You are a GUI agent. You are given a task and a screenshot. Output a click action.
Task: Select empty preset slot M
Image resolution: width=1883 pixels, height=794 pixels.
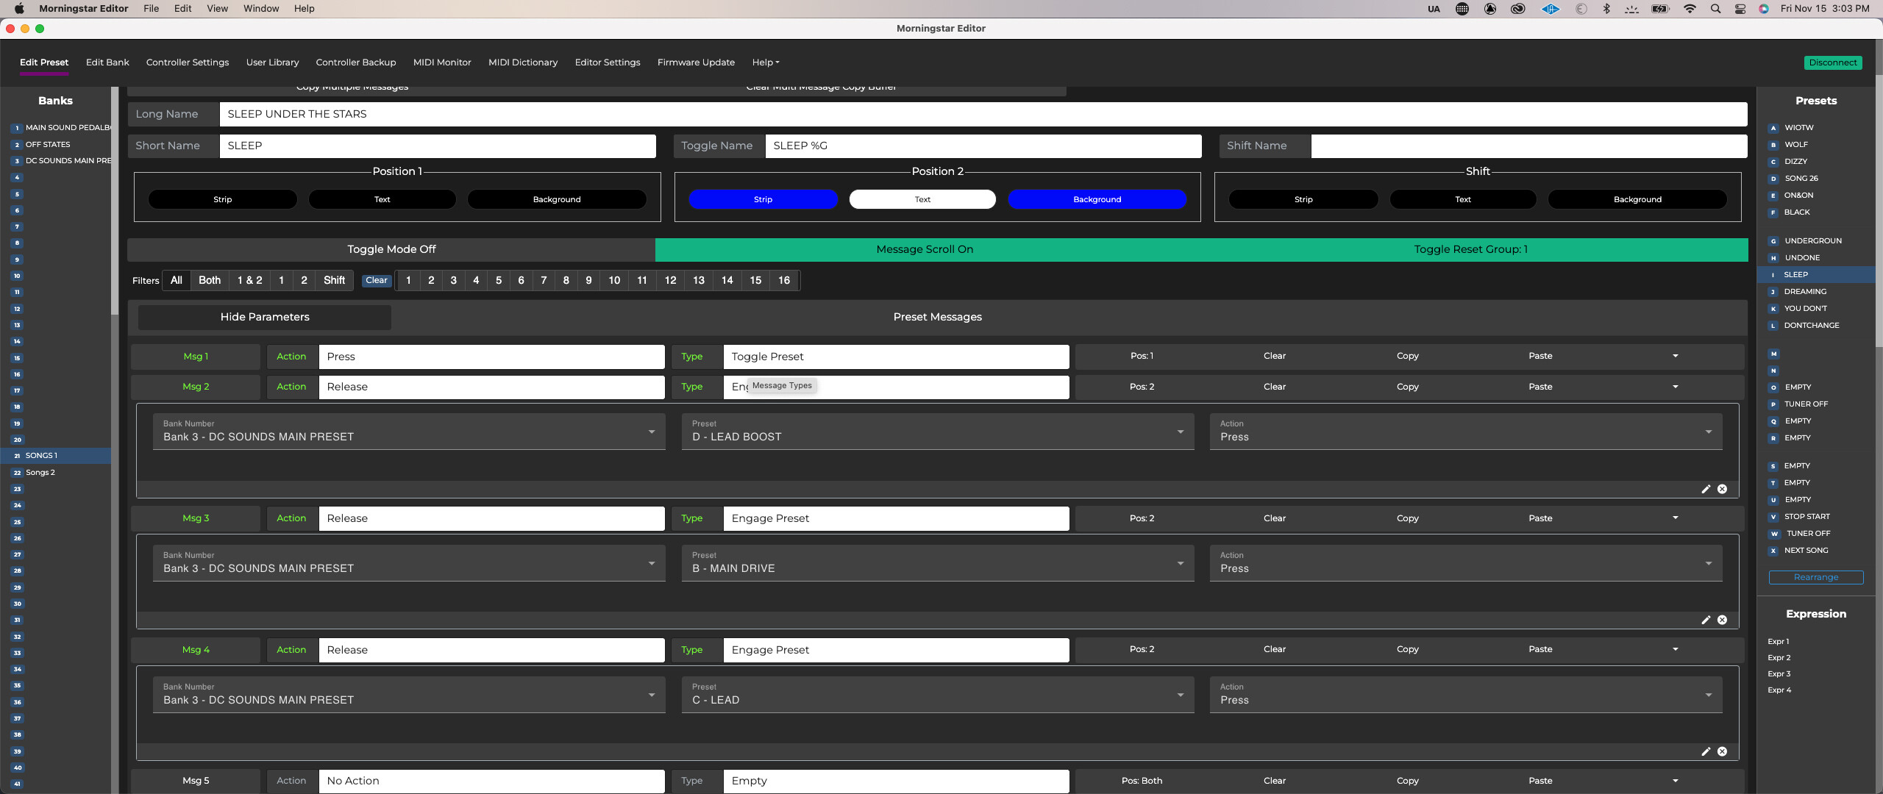coord(1773,354)
